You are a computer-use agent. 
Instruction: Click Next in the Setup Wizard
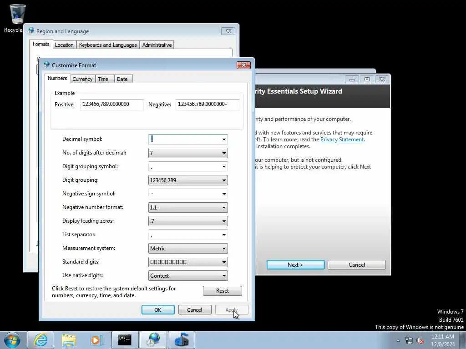pos(295,265)
